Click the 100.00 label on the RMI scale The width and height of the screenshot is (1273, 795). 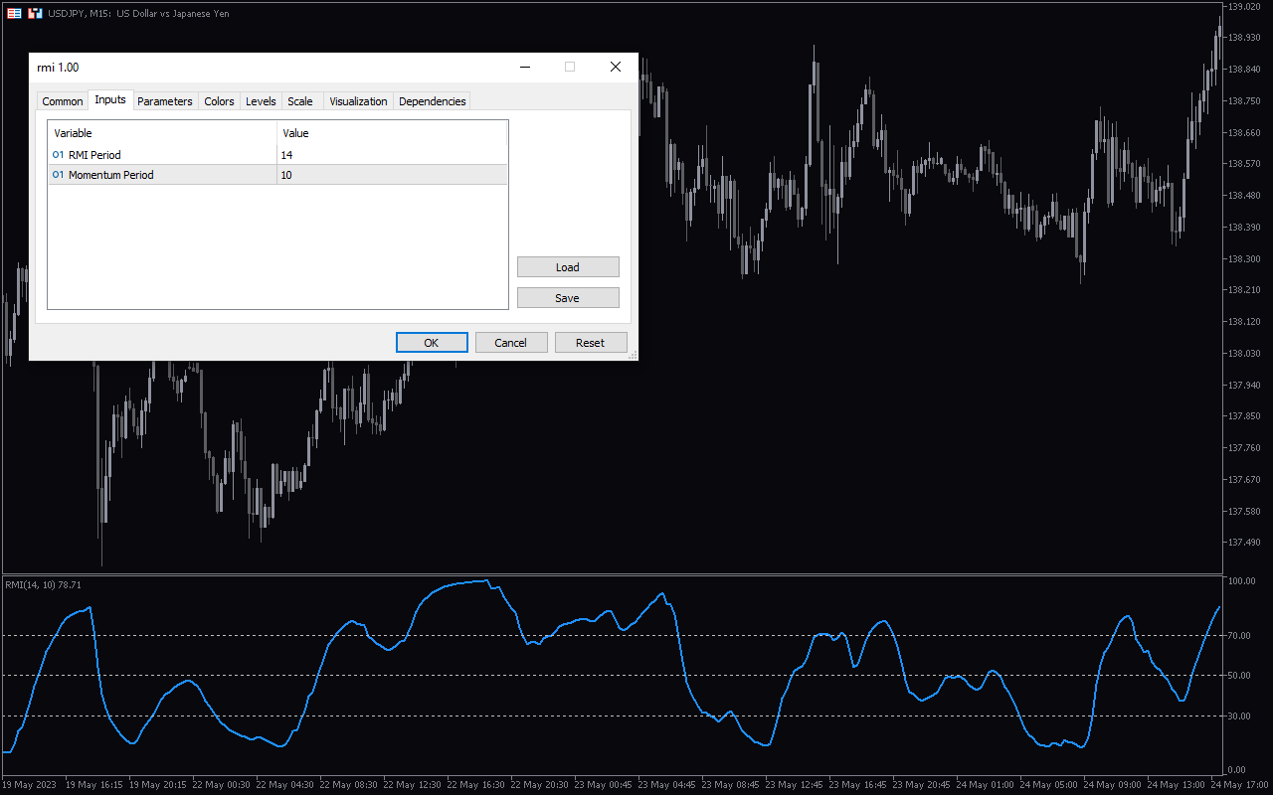click(x=1241, y=581)
